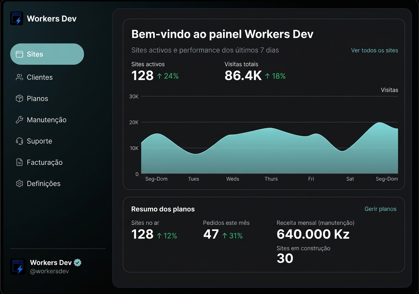Click the headset icon beside Suporte
The height and width of the screenshot is (294, 419).
coord(19,141)
